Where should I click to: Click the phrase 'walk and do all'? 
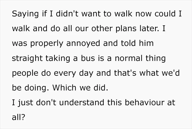pyautogui.click(x=42, y=28)
